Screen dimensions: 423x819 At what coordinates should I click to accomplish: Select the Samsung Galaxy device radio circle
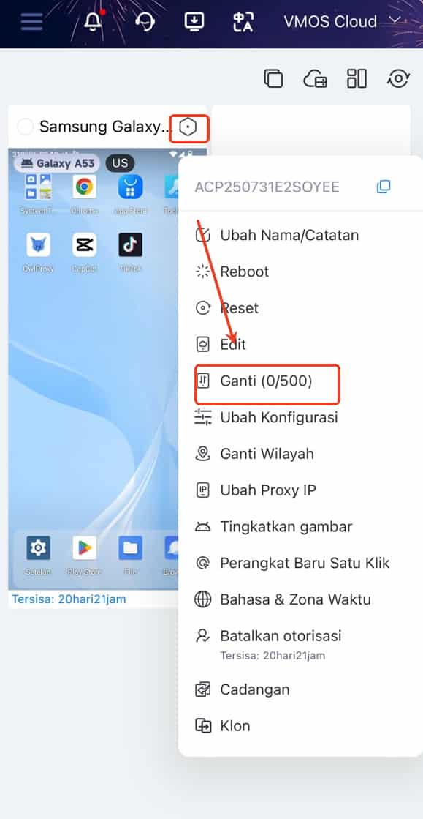point(25,127)
